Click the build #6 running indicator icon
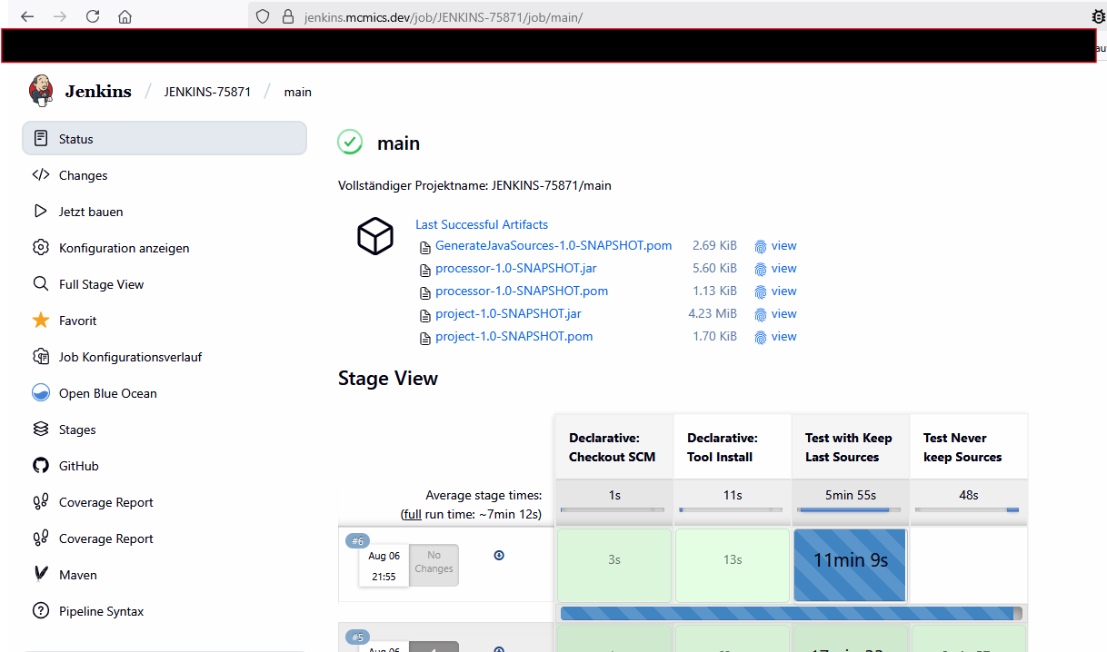 pyautogui.click(x=499, y=555)
